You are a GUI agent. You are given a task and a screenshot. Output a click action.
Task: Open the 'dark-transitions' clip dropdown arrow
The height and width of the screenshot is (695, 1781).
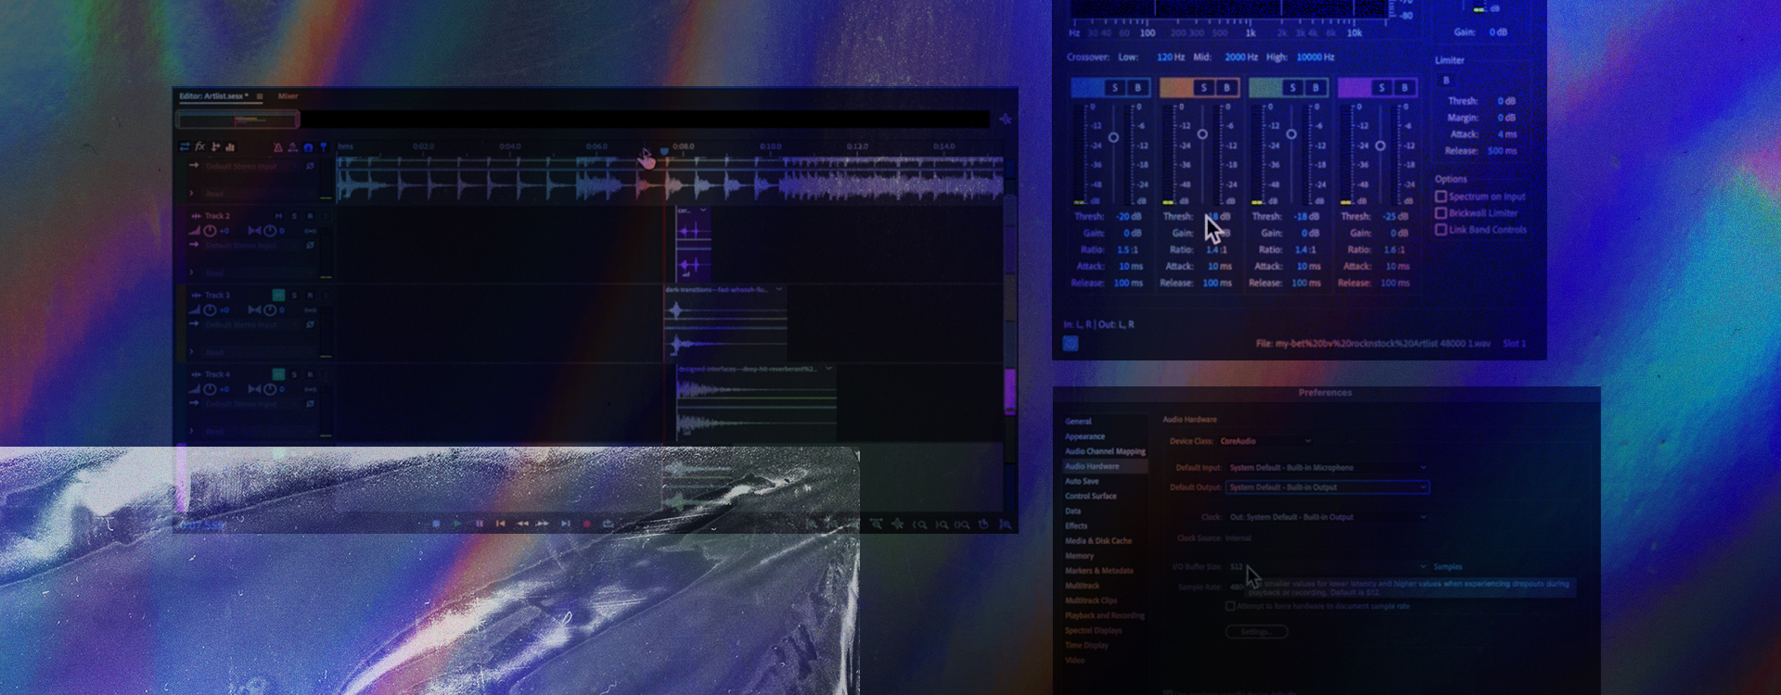point(779,289)
